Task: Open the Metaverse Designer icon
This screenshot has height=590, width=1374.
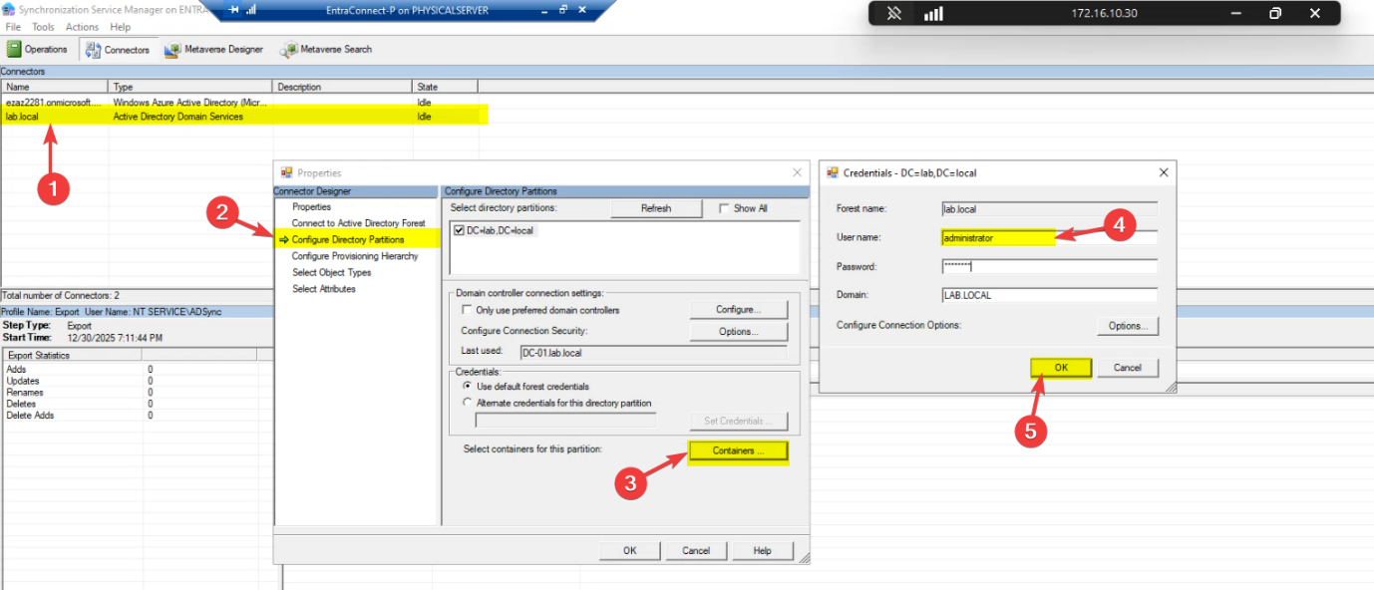Action: 173,49
